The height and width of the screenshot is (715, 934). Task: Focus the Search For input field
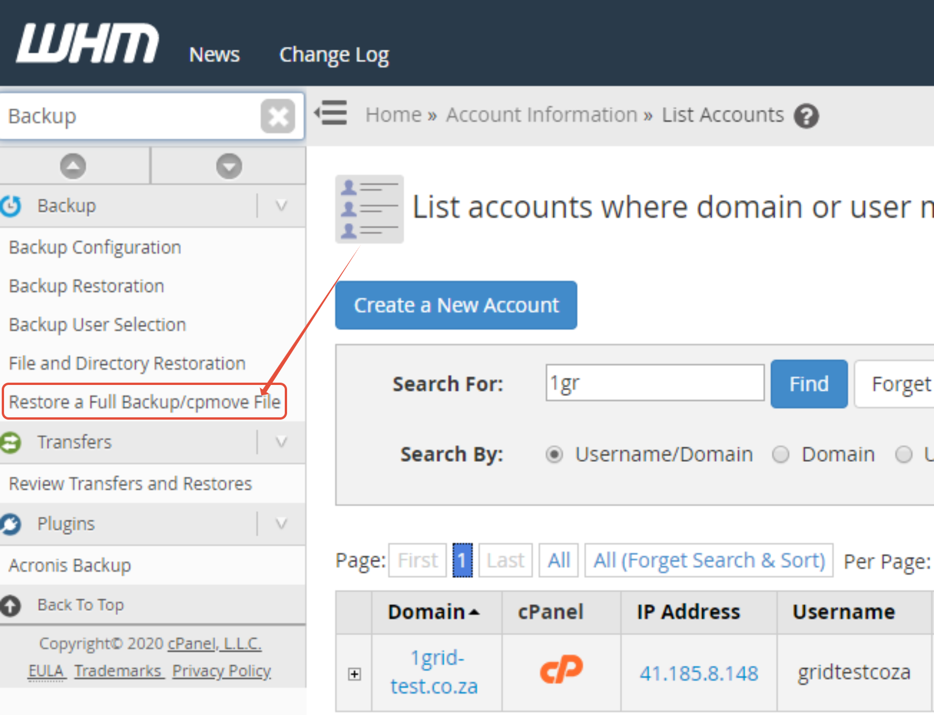655,383
